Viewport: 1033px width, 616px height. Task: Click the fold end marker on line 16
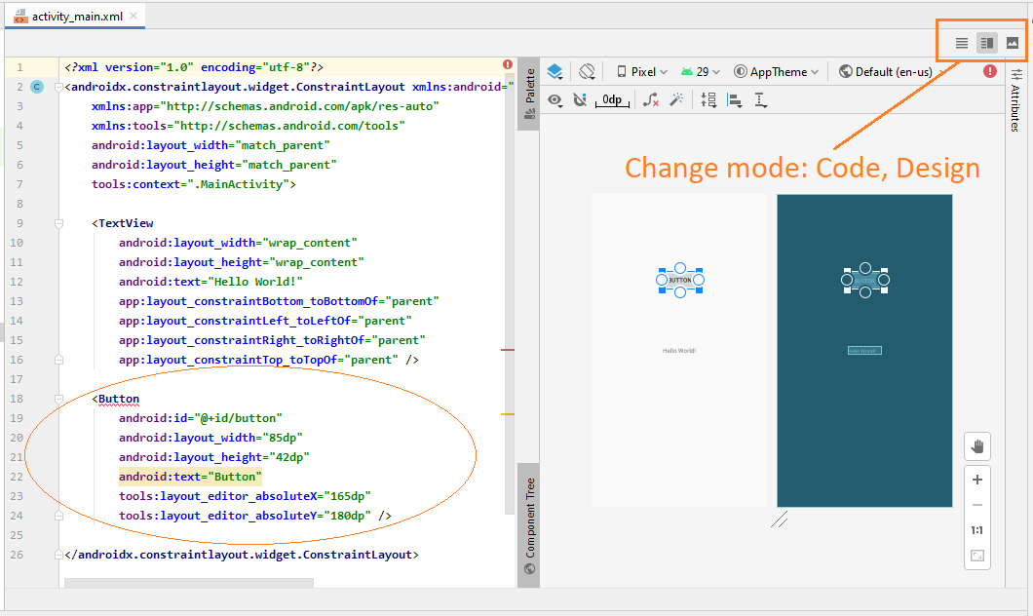(58, 360)
